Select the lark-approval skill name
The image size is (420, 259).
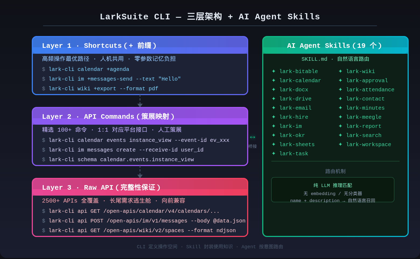(x=367, y=81)
